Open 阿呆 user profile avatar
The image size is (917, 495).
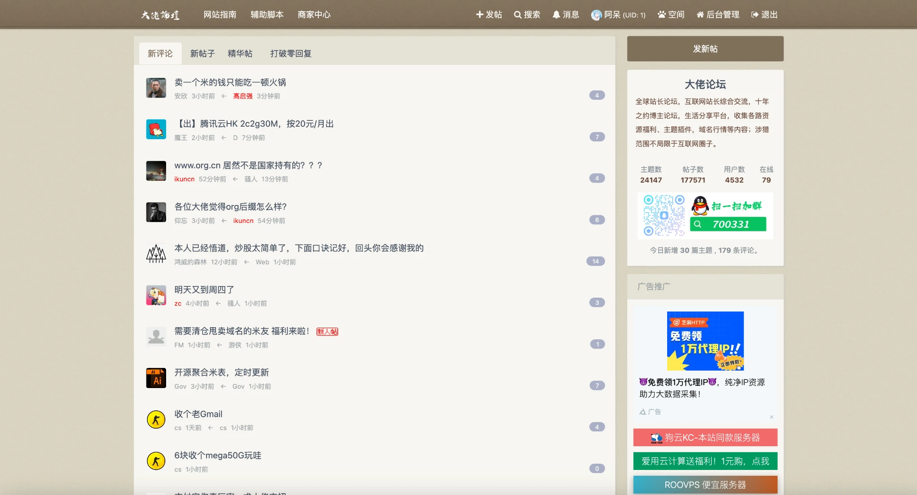[596, 15]
